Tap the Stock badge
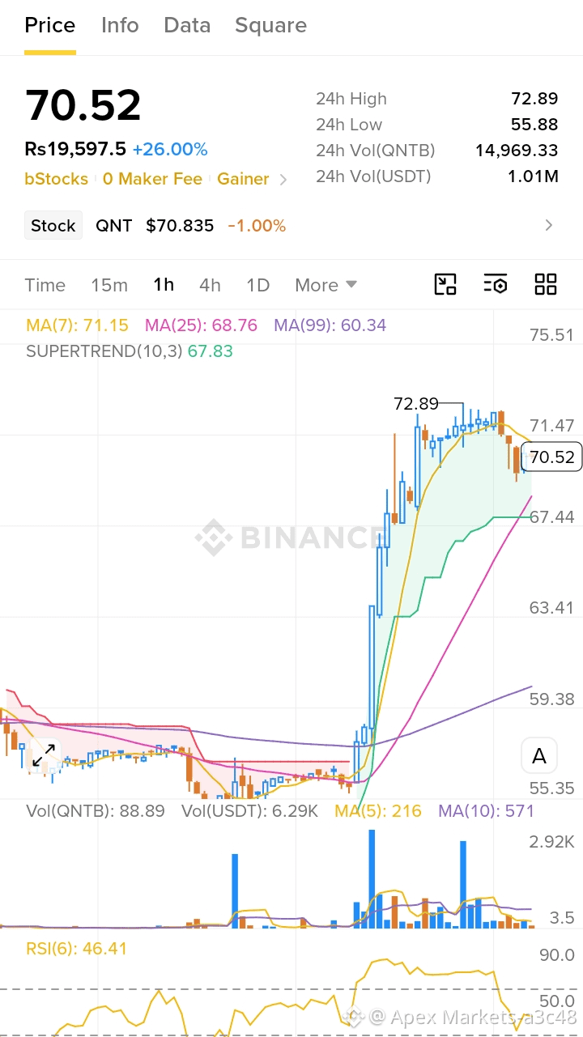 (53, 226)
